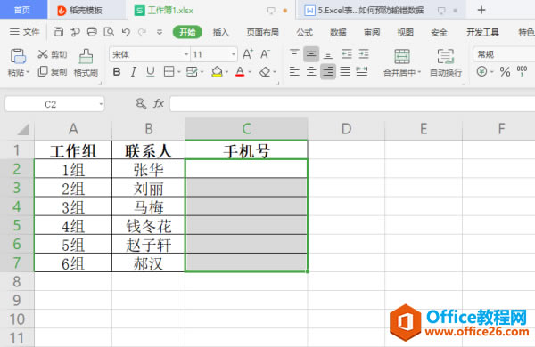Select column D header
535x347 pixels.
pyautogui.click(x=346, y=129)
